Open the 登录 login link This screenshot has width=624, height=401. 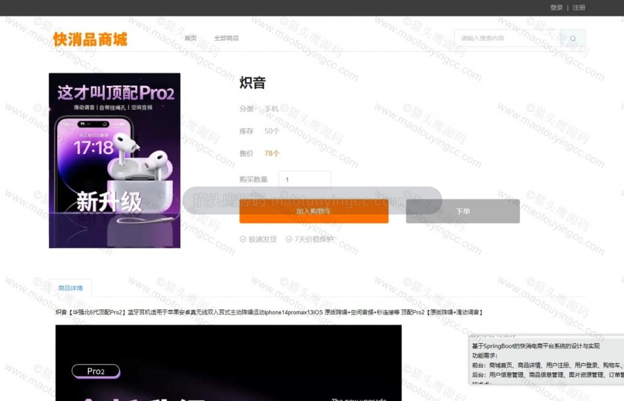556,7
